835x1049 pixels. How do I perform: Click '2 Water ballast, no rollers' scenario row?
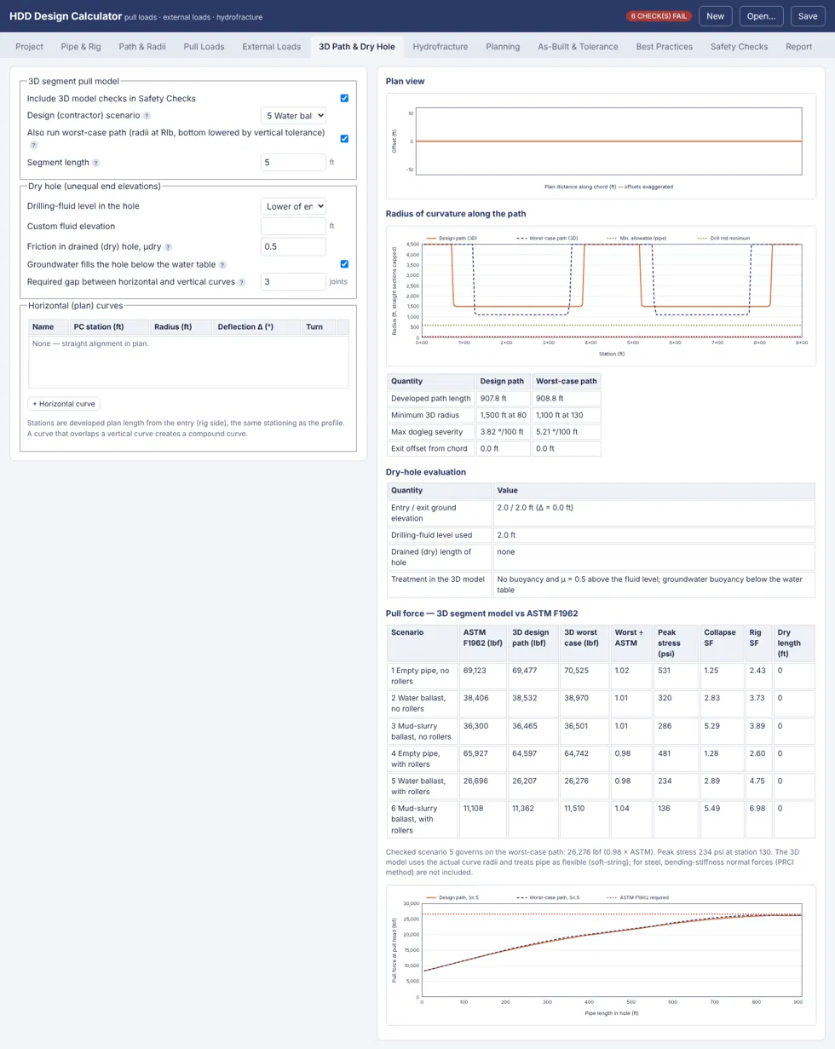click(601, 703)
